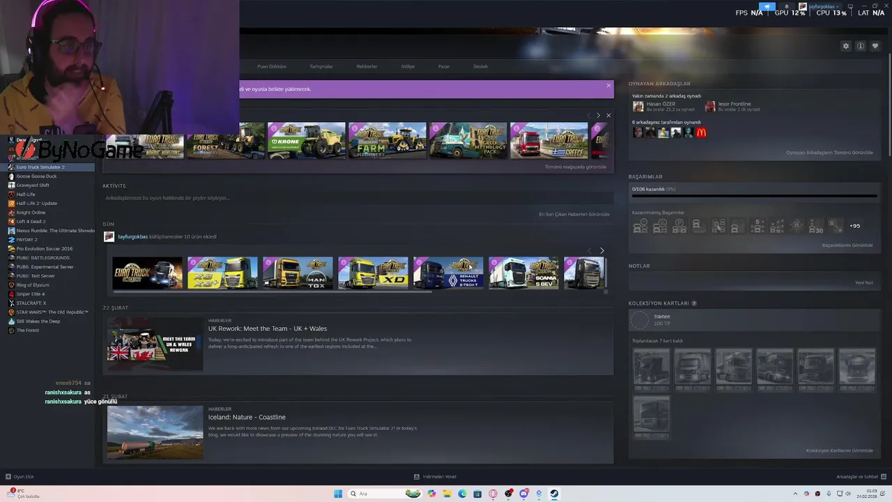Select Euro Truck Simulator 2 in library
This screenshot has height=502, width=892.
coord(48,167)
